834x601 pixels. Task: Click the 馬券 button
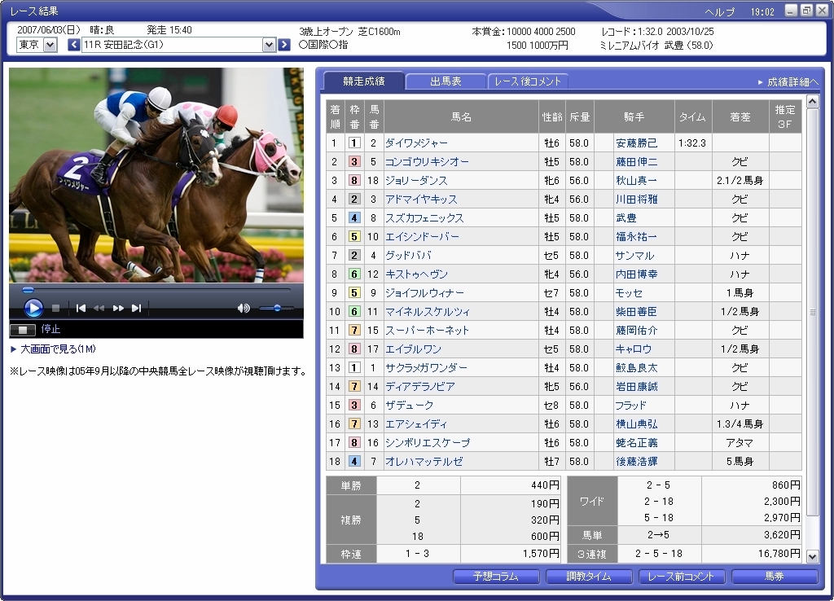coord(775,577)
